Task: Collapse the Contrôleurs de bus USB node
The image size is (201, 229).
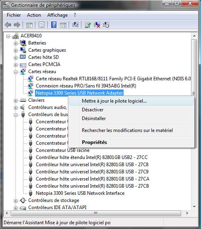Action: point(15,115)
